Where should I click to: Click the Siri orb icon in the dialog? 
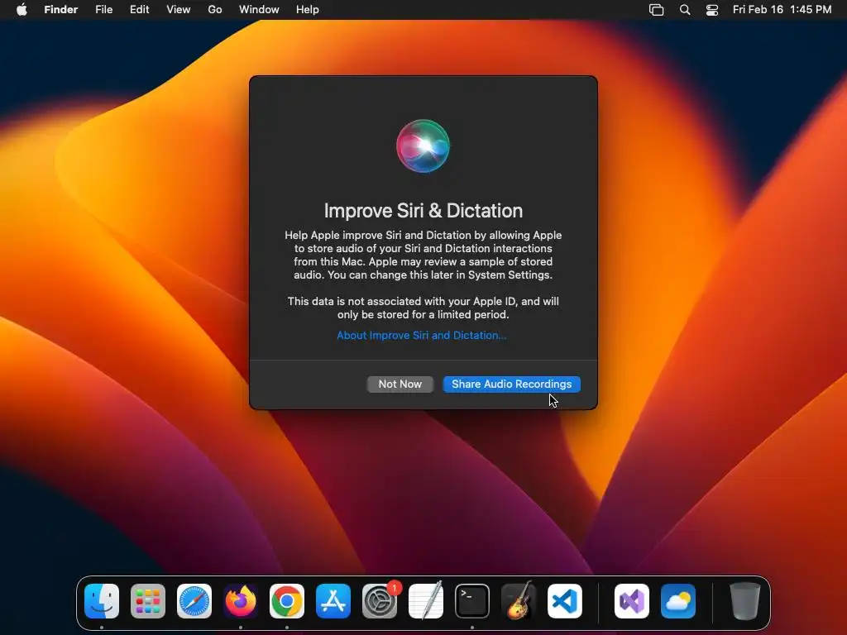click(x=423, y=146)
